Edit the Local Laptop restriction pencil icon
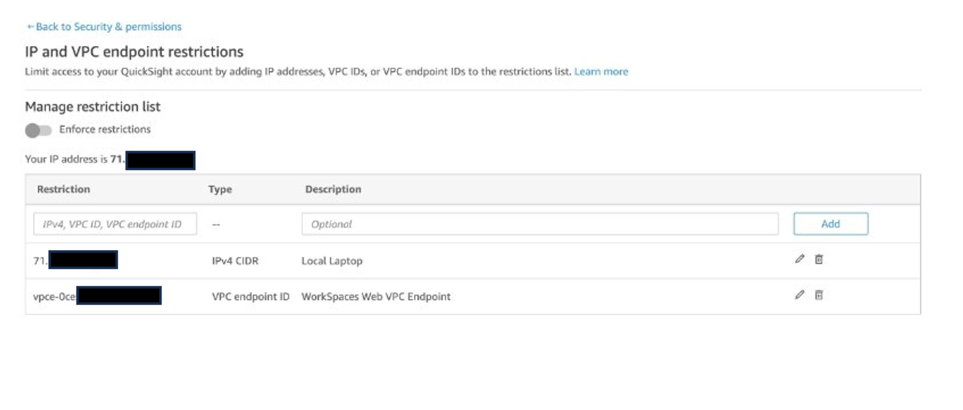963x410 pixels. click(799, 259)
